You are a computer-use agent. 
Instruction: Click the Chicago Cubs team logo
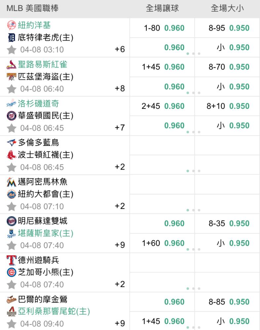[11, 272]
